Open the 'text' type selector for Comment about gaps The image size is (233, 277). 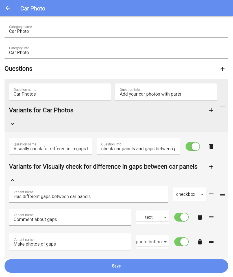152,217
